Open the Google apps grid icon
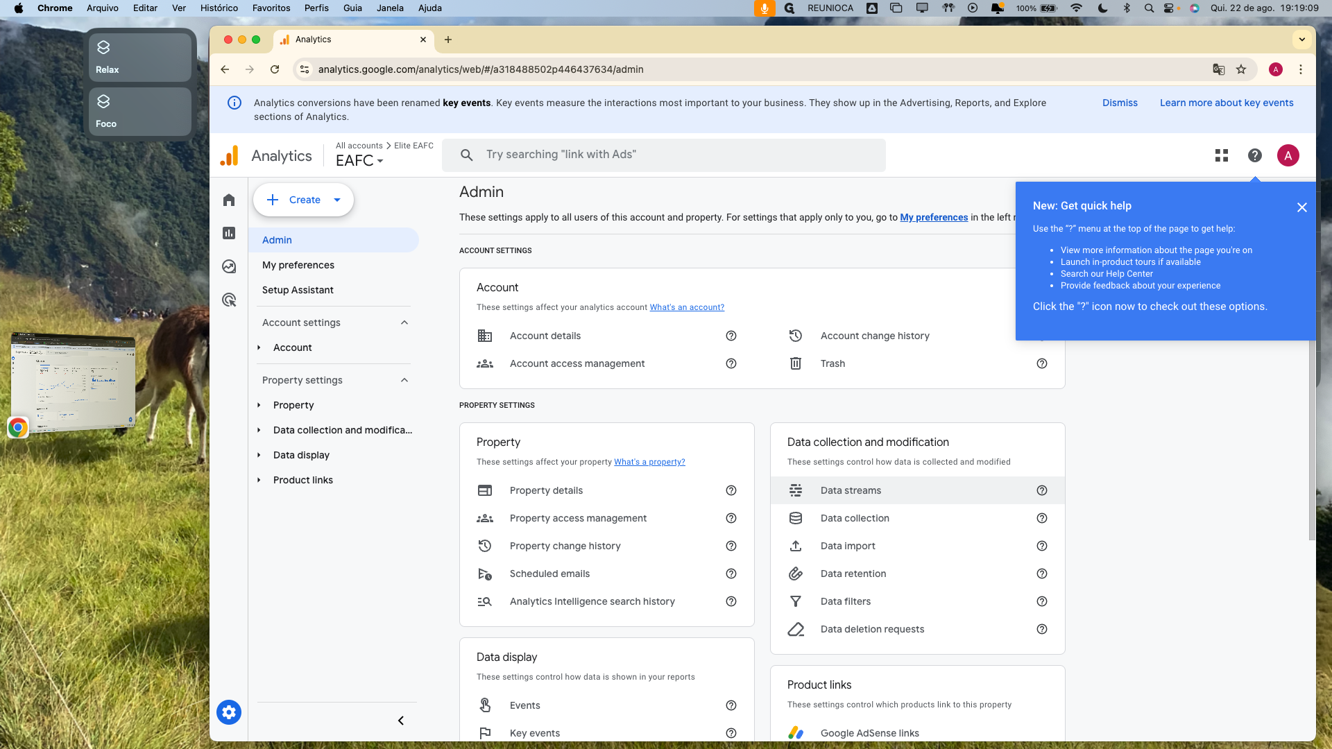The height and width of the screenshot is (749, 1332). click(1222, 155)
